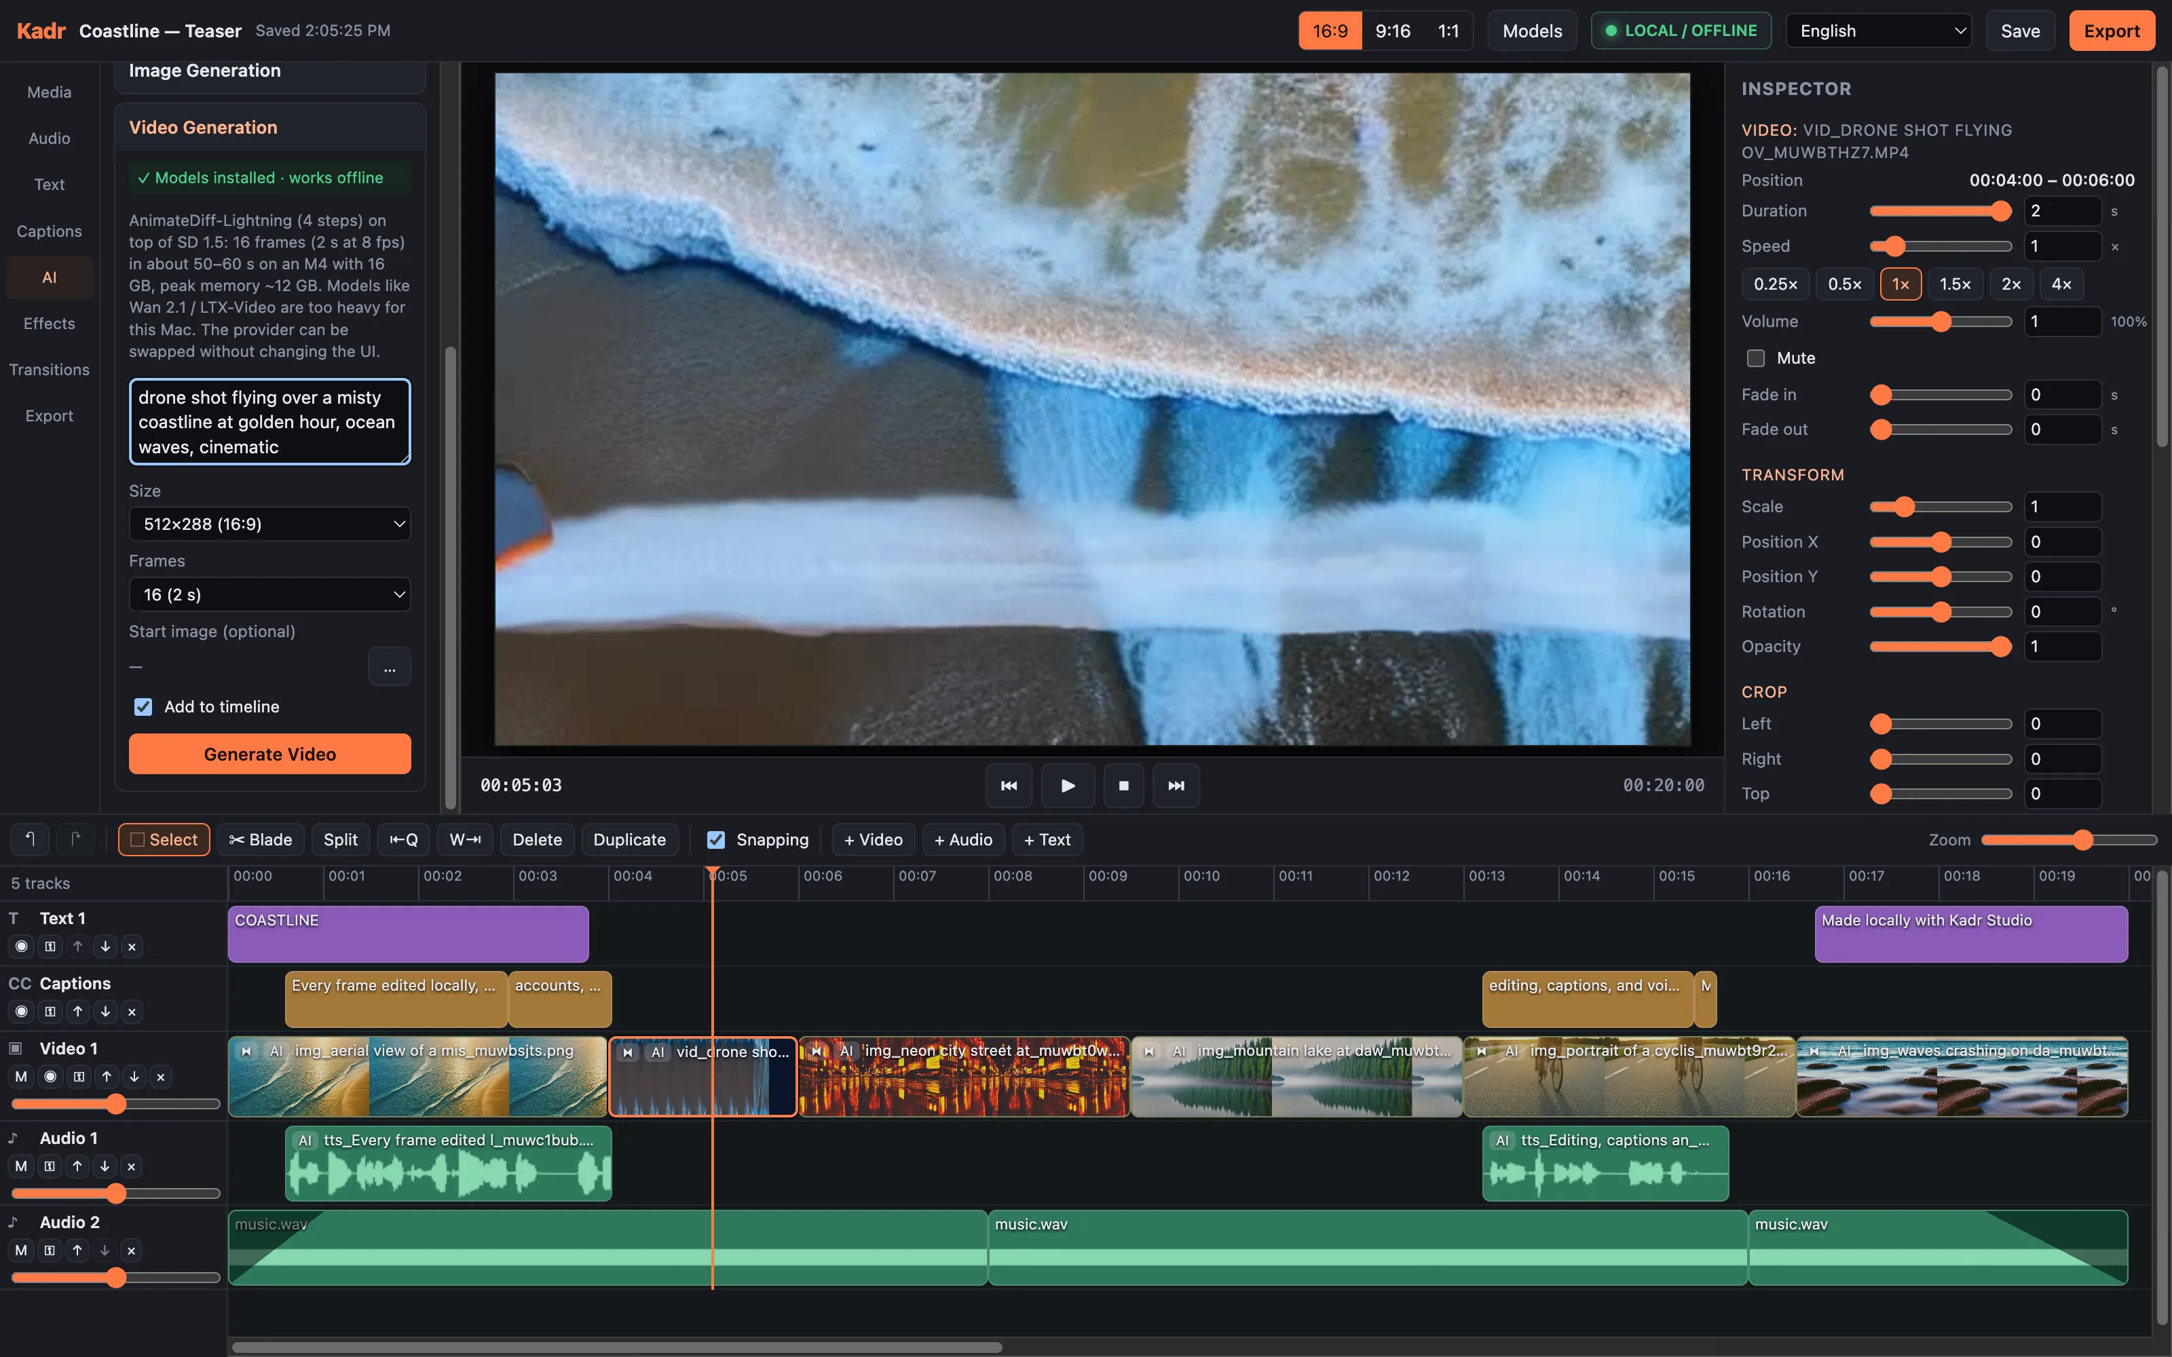
Task: Lock the Text 1 track
Action: click(x=50, y=946)
